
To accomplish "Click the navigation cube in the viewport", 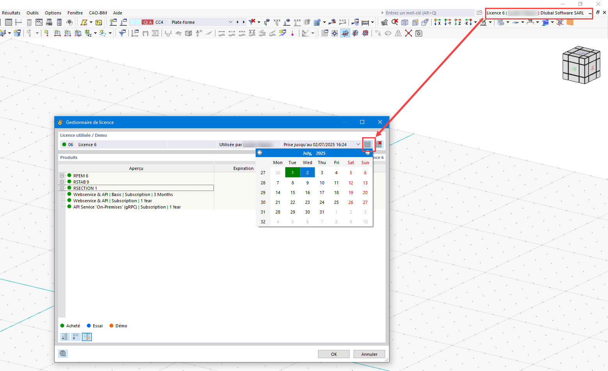I will pos(581,65).
